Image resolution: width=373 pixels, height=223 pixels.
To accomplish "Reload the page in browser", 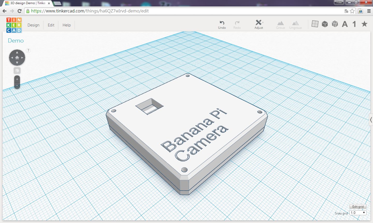I will [19, 11].
